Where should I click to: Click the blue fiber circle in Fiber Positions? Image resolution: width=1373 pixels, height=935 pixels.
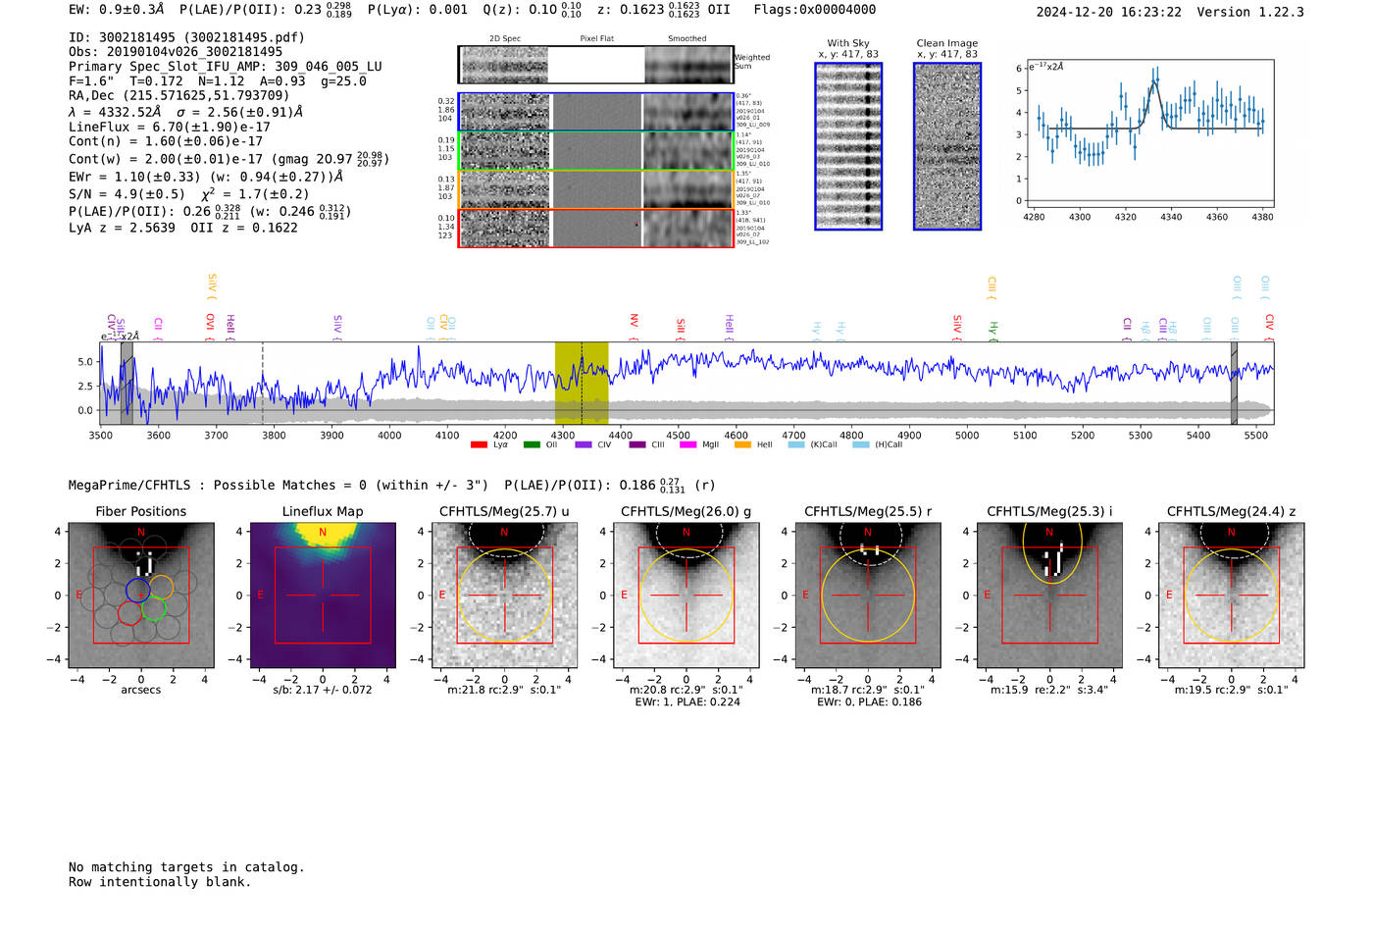tap(137, 589)
